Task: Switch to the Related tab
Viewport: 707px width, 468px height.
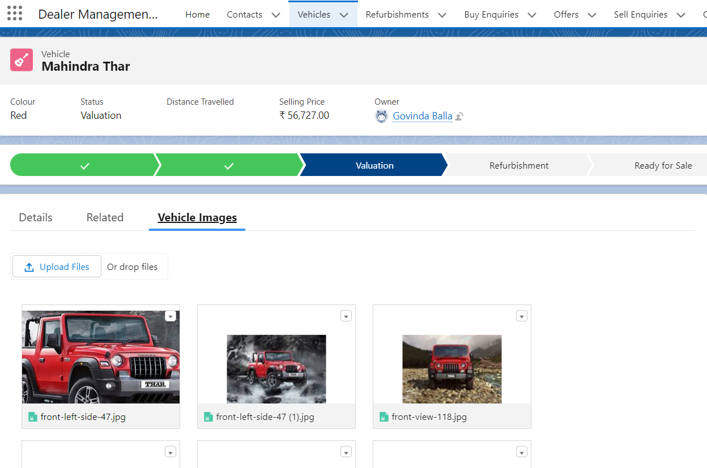Action: pos(105,217)
